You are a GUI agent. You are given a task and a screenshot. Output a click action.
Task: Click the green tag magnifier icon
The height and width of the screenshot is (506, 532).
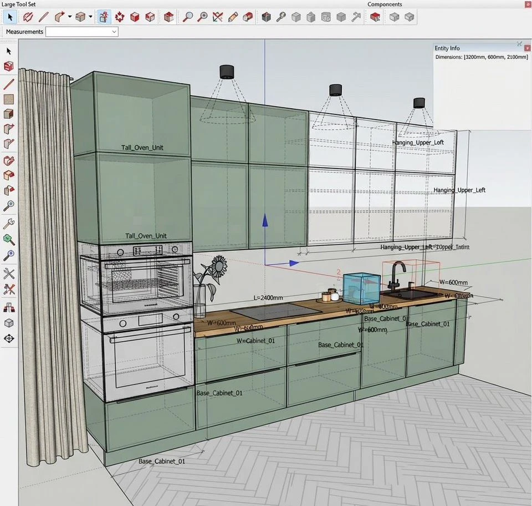point(9,240)
